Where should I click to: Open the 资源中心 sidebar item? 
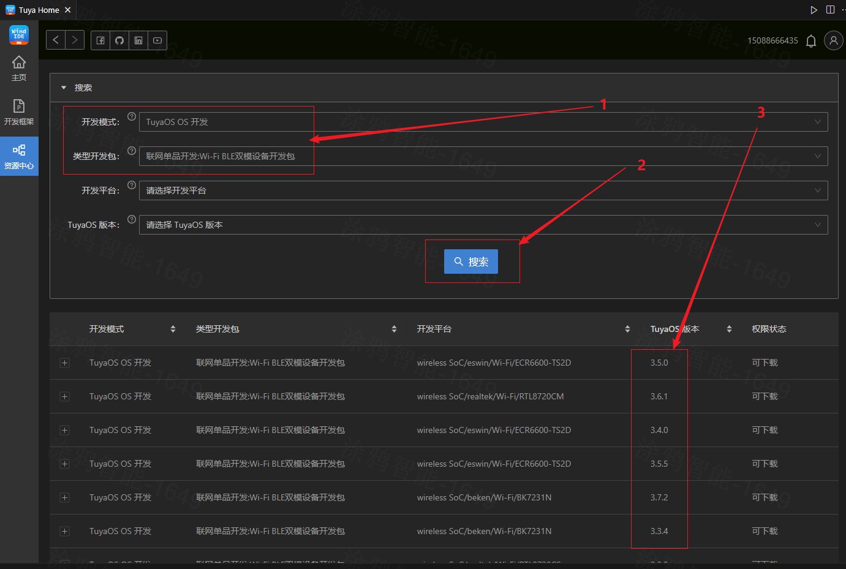(x=19, y=156)
